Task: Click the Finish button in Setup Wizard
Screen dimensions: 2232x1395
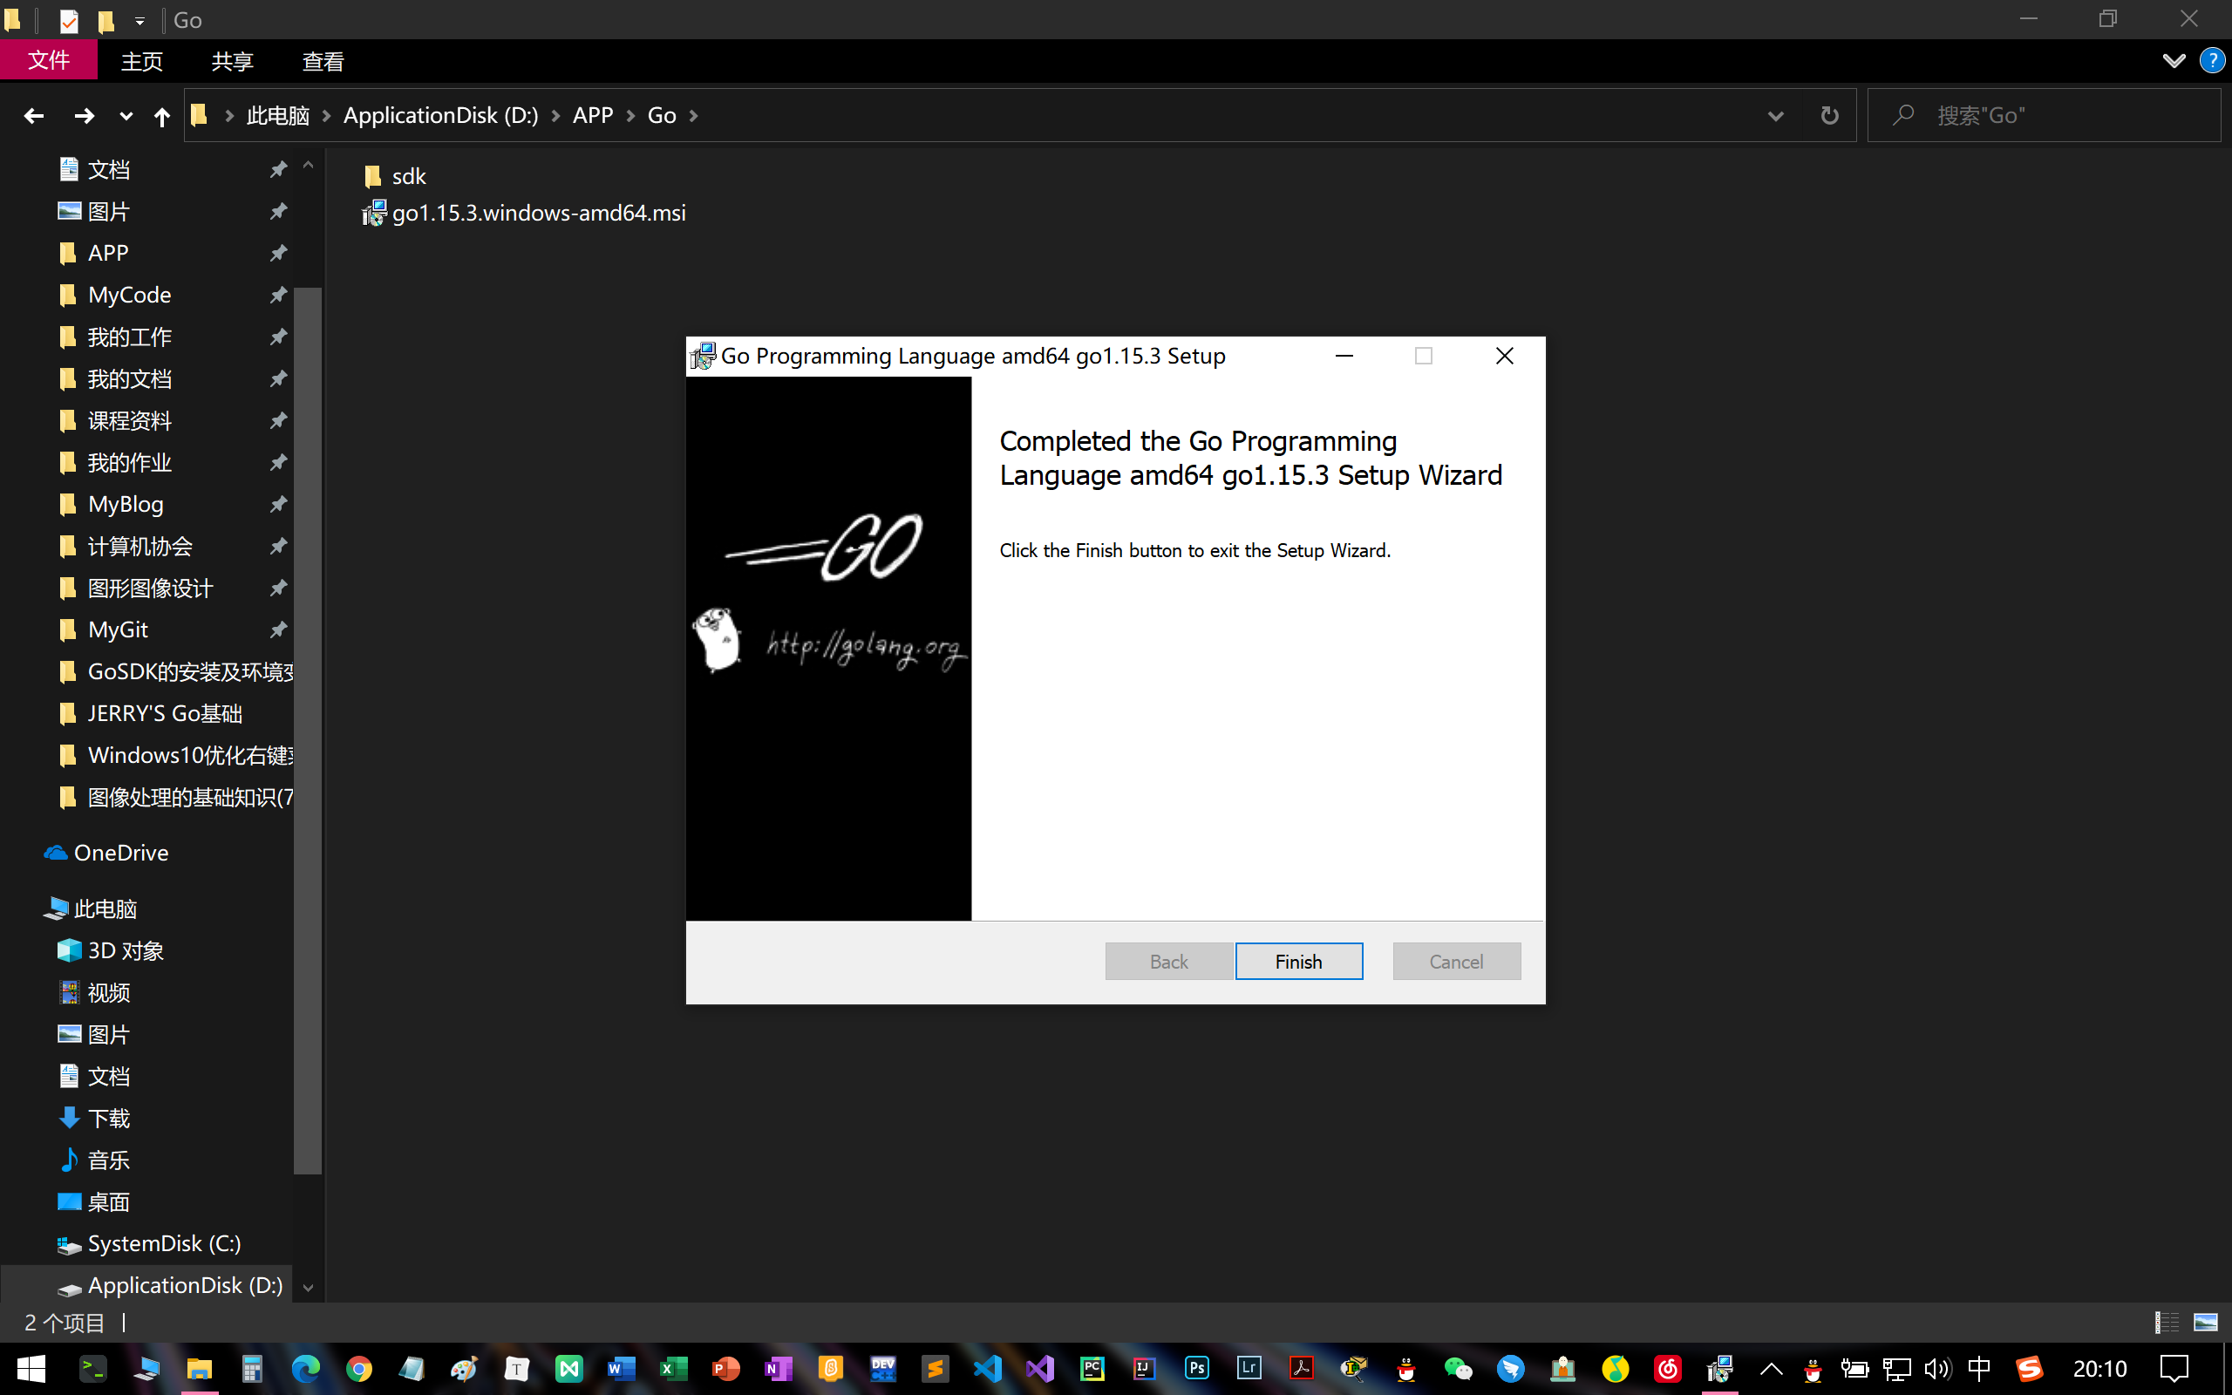Action: (1297, 962)
